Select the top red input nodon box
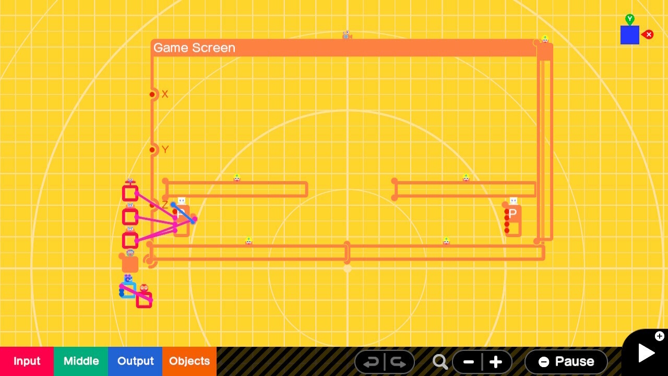The image size is (668, 376). (130, 193)
